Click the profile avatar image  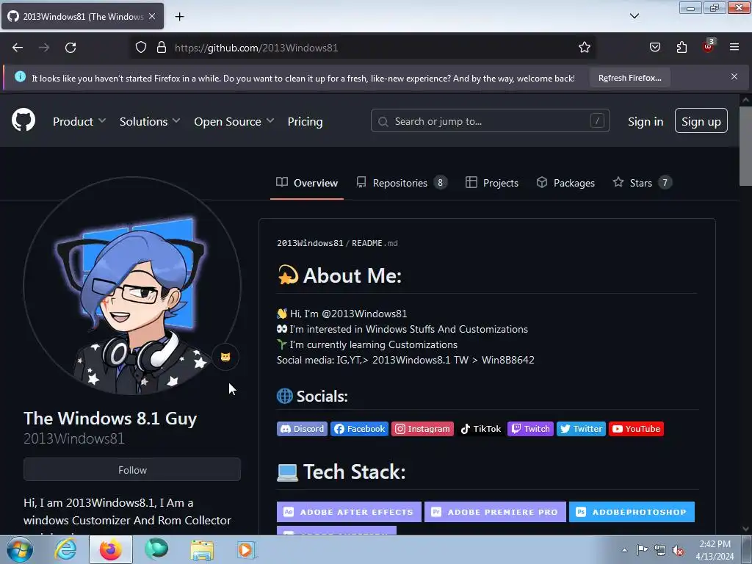pyautogui.click(x=132, y=286)
